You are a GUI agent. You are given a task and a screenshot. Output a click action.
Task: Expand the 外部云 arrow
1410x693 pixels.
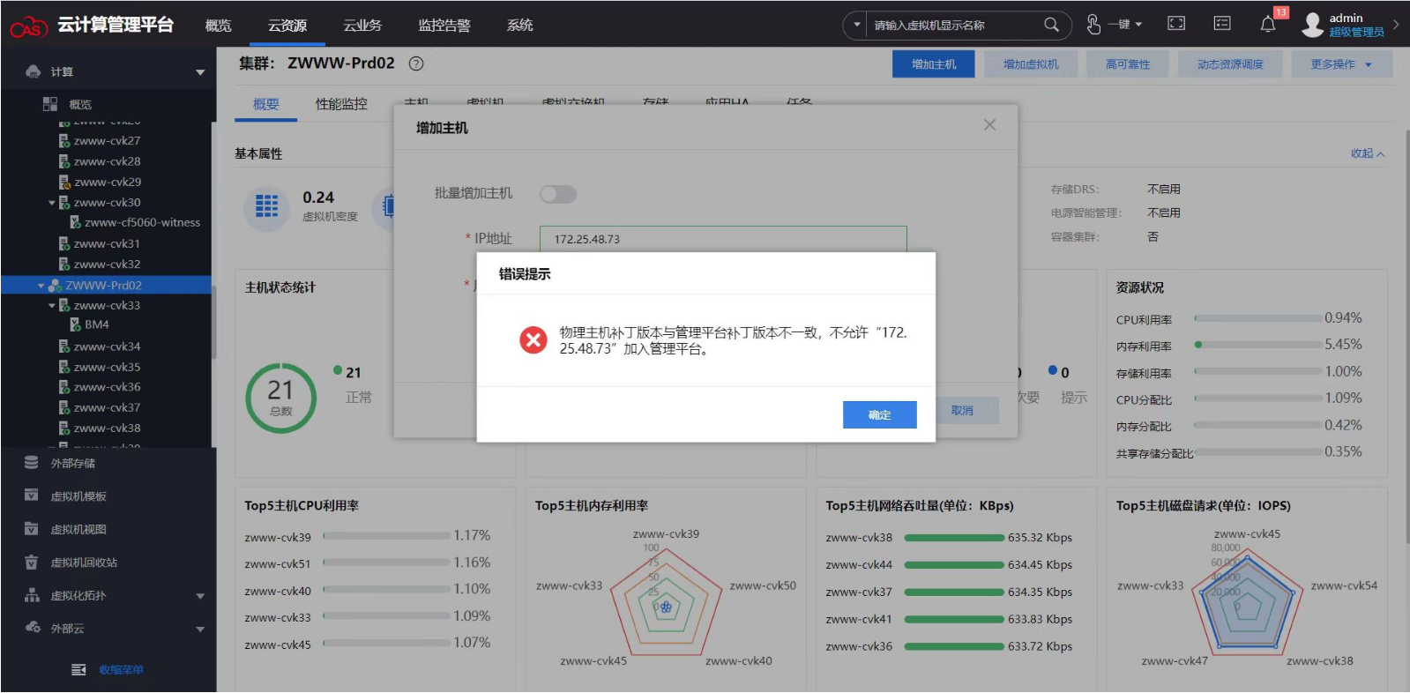pos(200,630)
